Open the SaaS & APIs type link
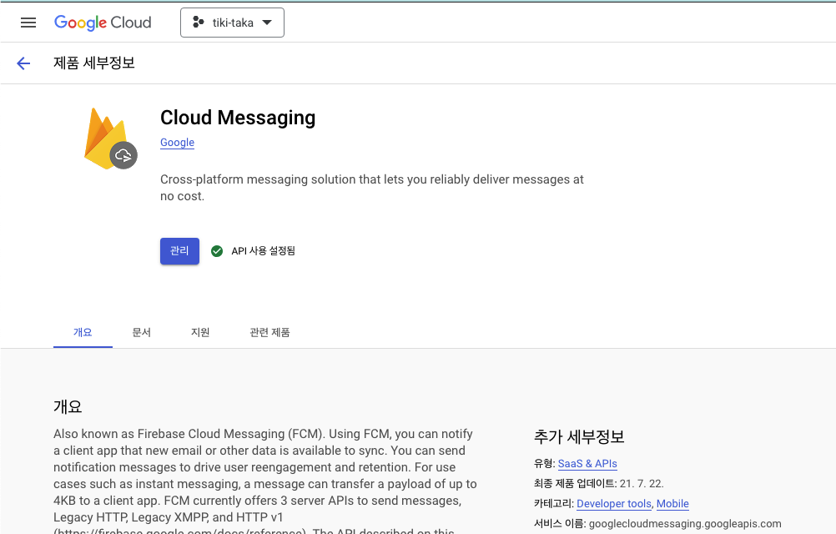The height and width of the screenshot is (534, 836). pos(587,464)
